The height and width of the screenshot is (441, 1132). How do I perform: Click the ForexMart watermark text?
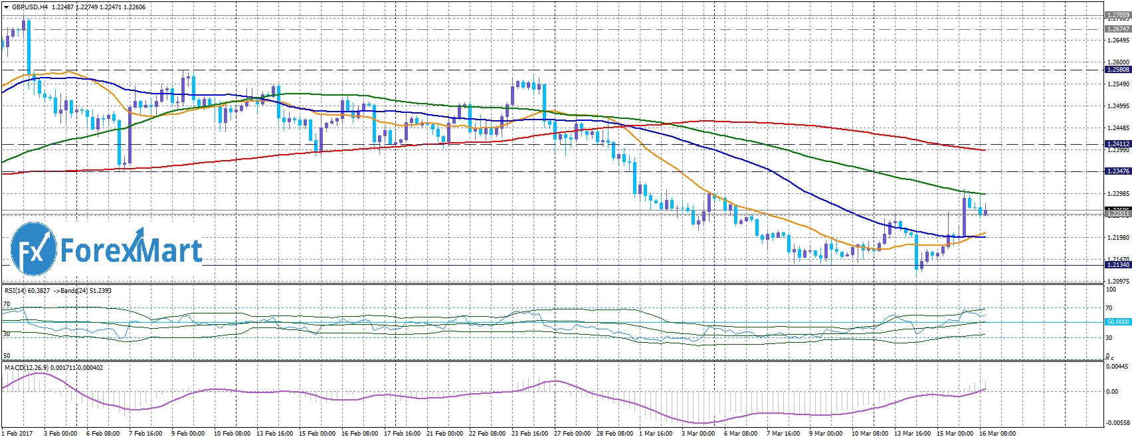click(x=131, y=251)
